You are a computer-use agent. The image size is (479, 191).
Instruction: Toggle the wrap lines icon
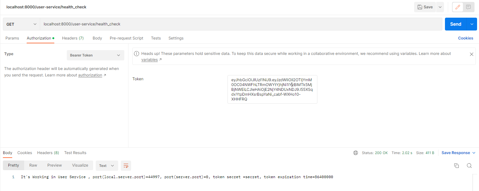126,166
